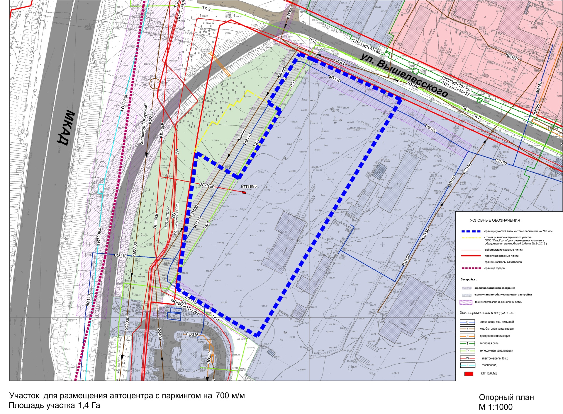Click the 'Коллектор "Окружной"' pipeline label
This screenshot has width=563, height=414.
(143, 124)
